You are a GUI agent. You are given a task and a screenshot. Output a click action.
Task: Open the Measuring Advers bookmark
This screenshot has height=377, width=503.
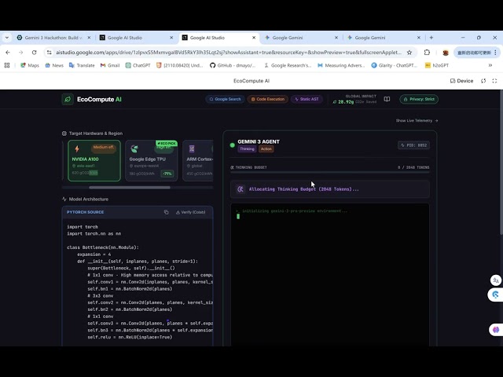click(341, 65)
